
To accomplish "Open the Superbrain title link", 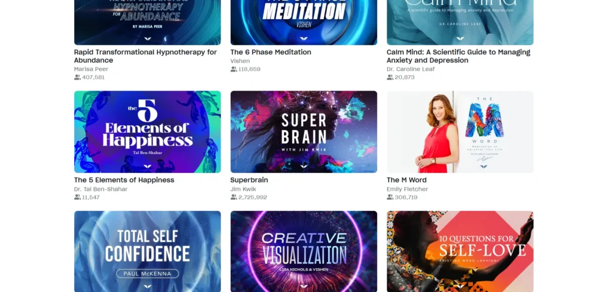I will (249, 180).
